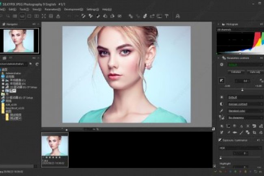Open the Average contrast dropdown
The width and height of the screenshot is (264, 176).
point(245,104)
